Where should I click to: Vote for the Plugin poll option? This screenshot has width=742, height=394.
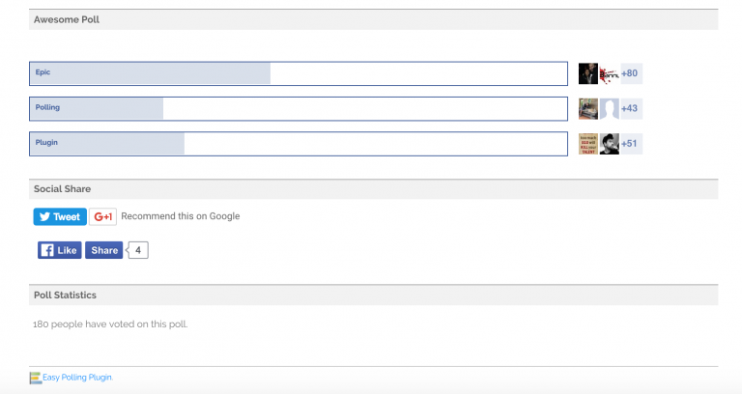tap(299, 144)
